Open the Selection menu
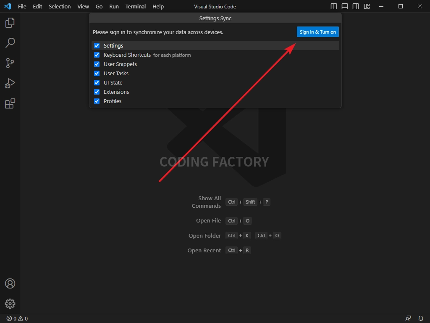 click(60, 6)
